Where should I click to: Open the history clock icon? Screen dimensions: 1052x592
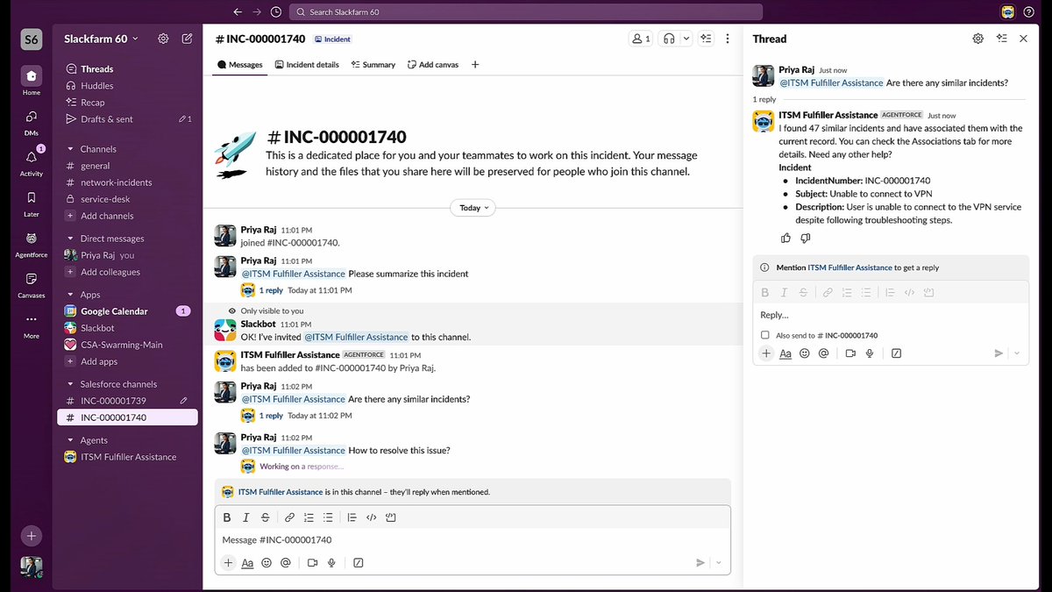(x=276, y=12)
